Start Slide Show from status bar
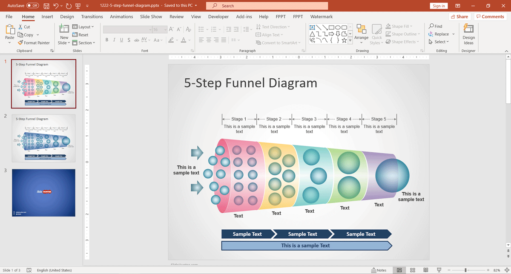The width and height of the screenshot is (511, 274). coord(439,270)
